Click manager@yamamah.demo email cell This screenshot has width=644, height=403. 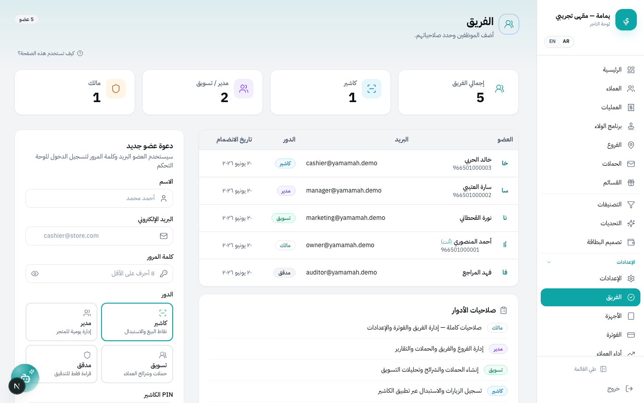(x=344, y=191)
